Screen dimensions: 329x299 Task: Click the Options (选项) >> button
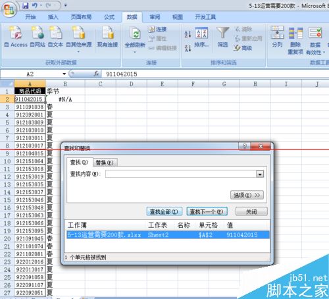pos(247,195)
